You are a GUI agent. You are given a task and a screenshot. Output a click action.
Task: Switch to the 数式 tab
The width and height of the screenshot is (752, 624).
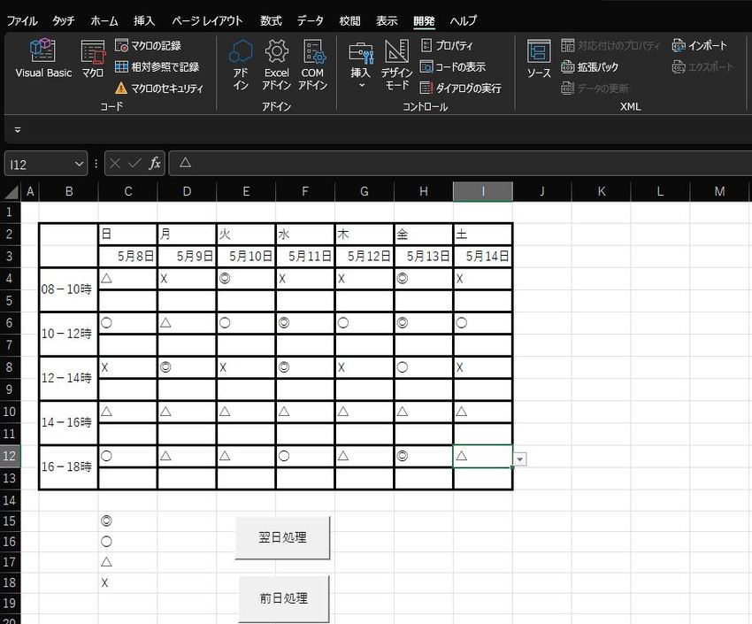271,20
